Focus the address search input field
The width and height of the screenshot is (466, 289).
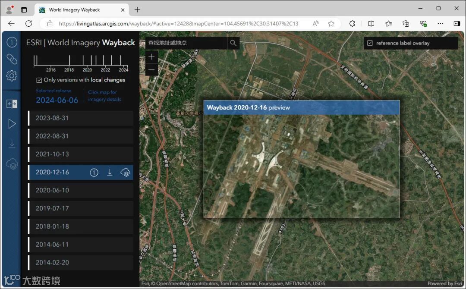[186, 43]
